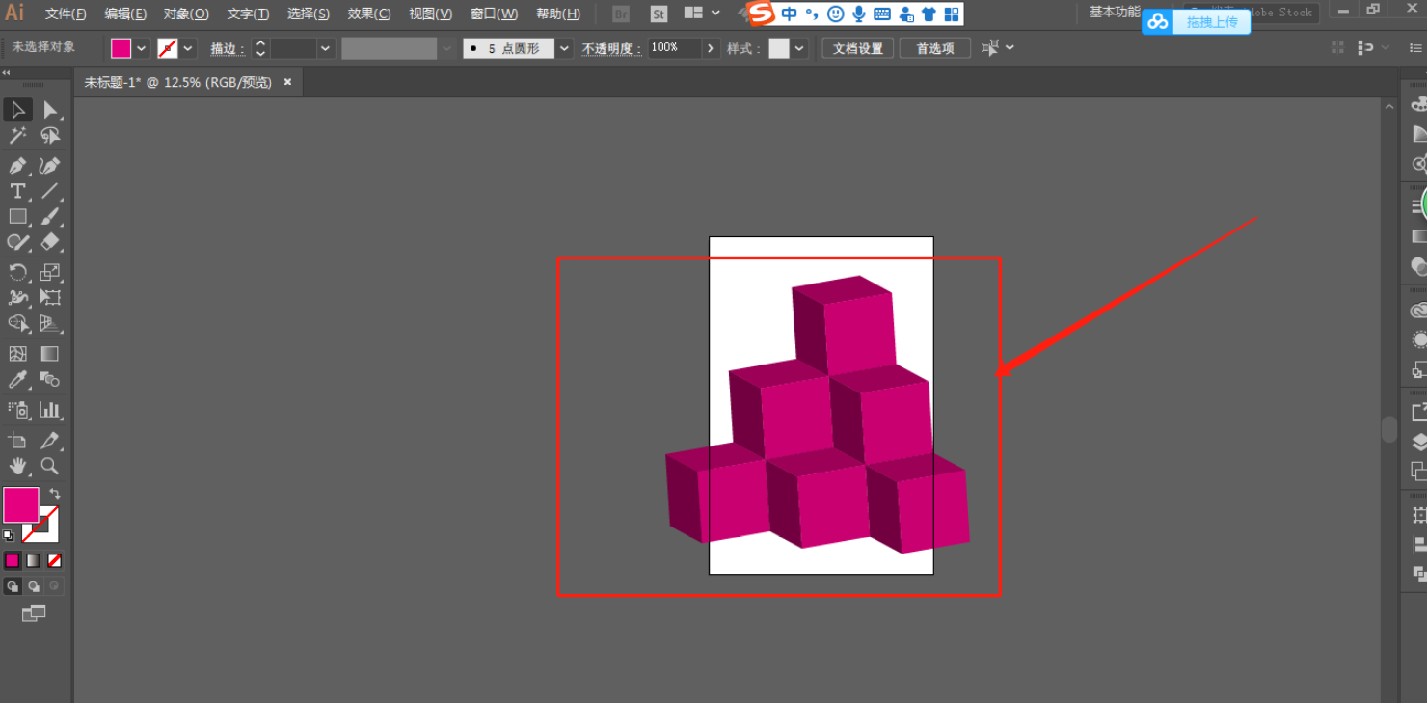Viewport: 1427px width, 703px height.
Task: Choose the Mesh tool
Action: click(17, 354)
